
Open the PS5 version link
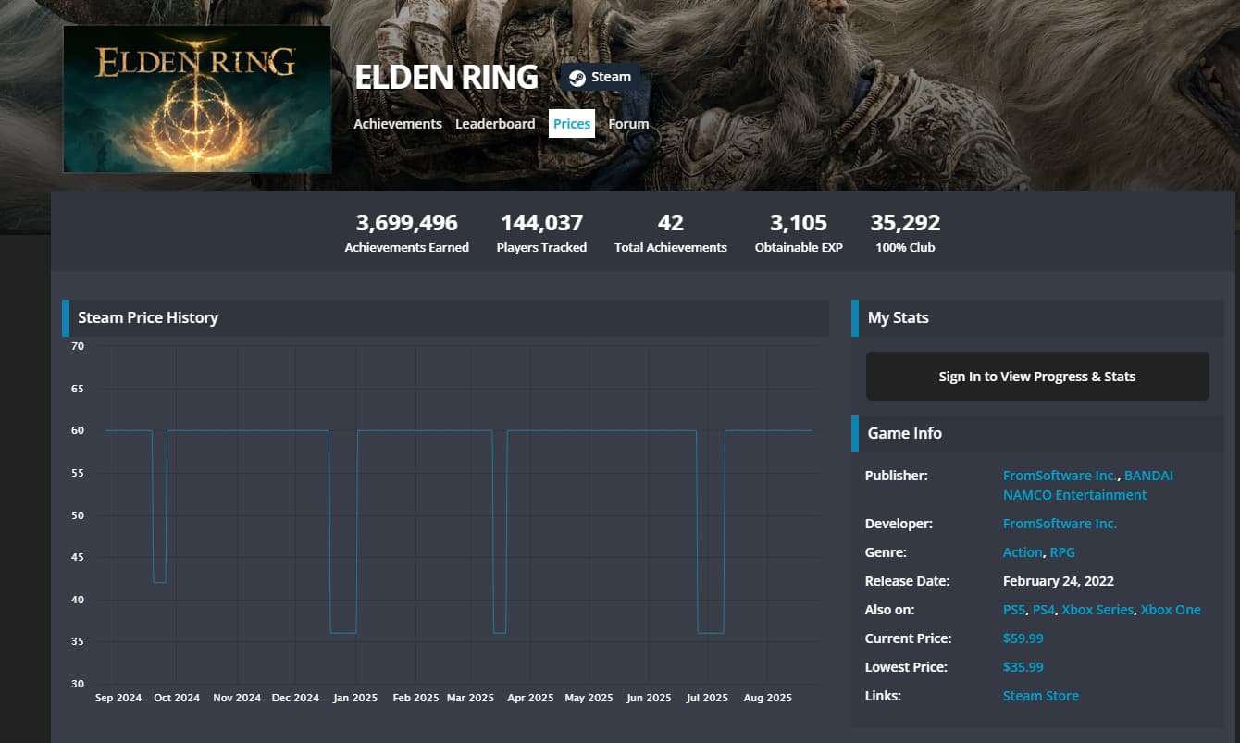1014,610
